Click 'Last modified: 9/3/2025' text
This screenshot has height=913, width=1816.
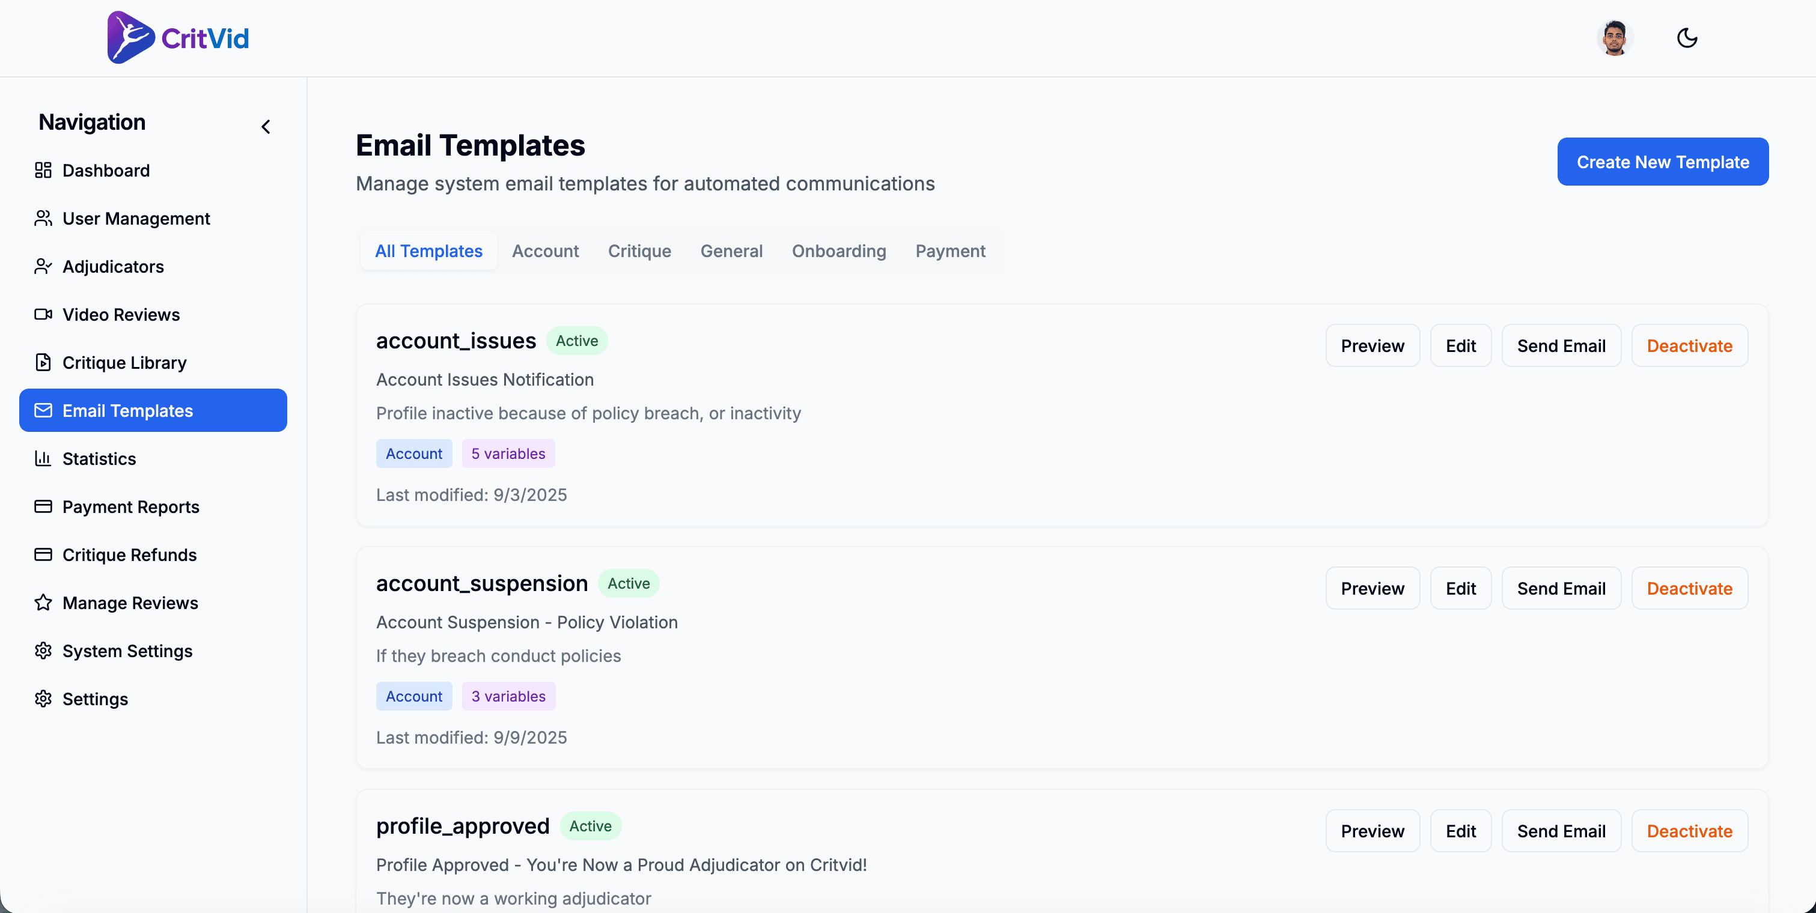pos(472,494)
